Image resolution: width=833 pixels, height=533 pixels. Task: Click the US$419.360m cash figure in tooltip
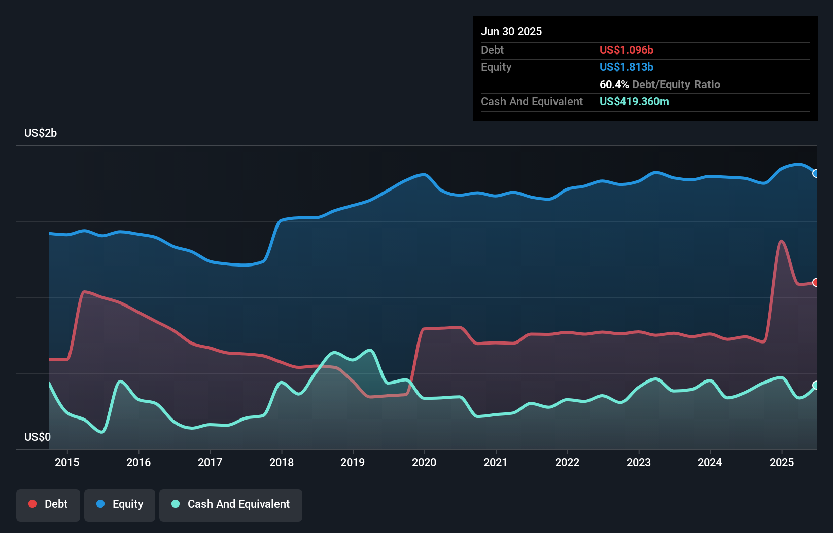coord(634,101)
